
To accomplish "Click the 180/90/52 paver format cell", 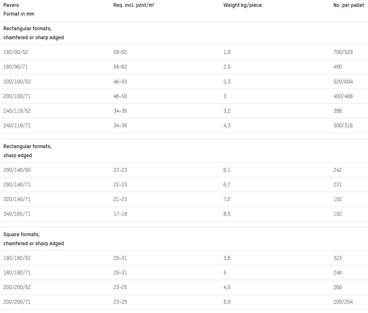I will click(x=16, y=52).
